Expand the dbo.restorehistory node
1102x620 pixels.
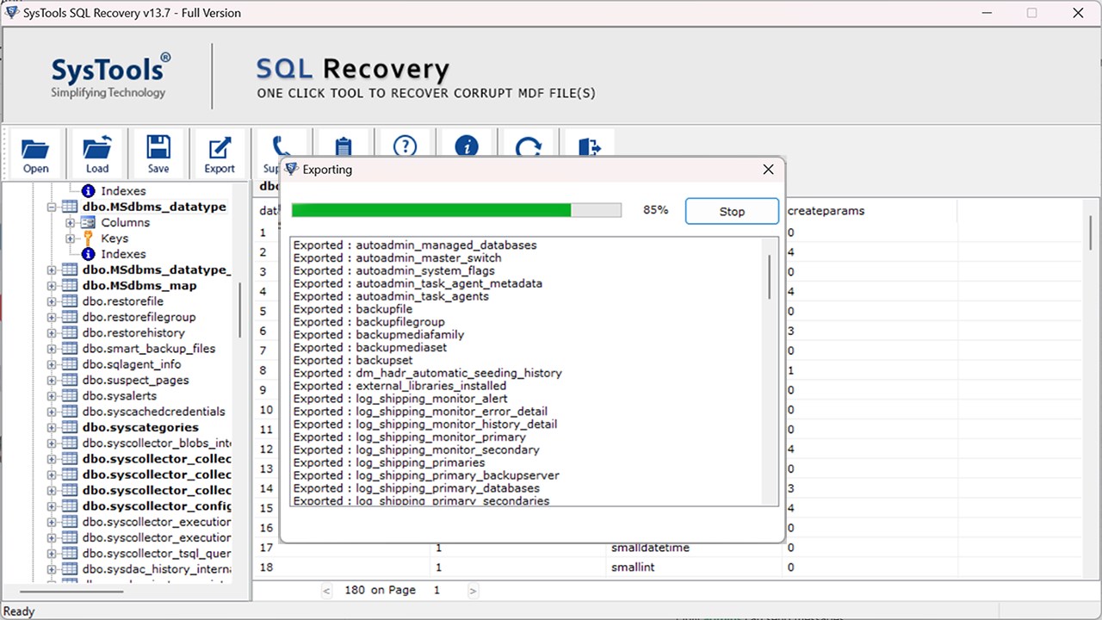[x=52, y=333]
